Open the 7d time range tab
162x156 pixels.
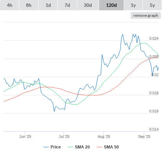coord(67,5)
